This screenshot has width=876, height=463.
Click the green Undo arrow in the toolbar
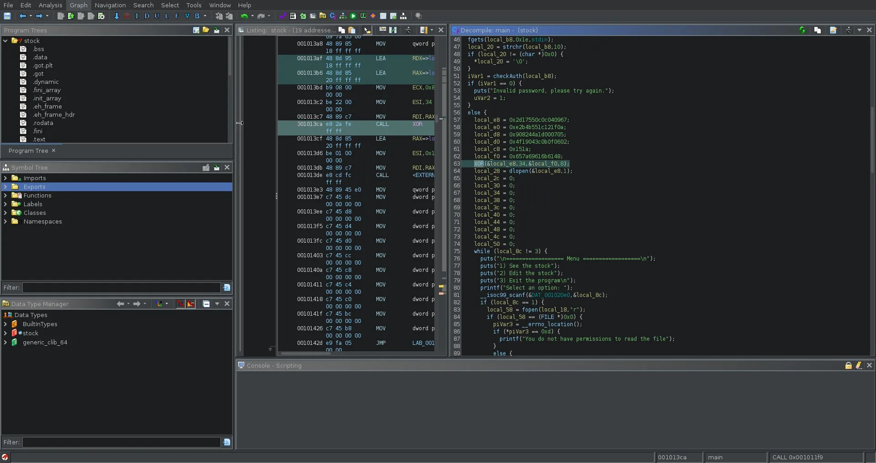244,16
